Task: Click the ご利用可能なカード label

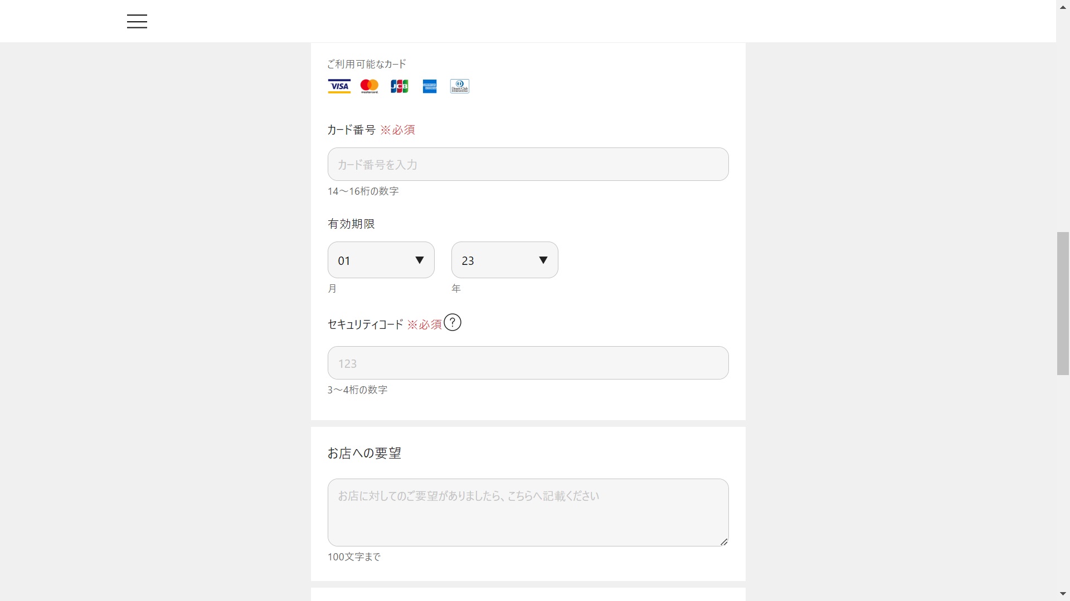Action: coord(367,64)
